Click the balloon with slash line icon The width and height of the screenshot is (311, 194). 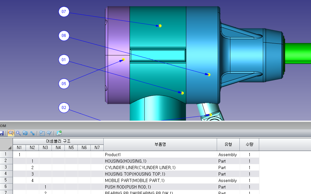coord(49,133)
